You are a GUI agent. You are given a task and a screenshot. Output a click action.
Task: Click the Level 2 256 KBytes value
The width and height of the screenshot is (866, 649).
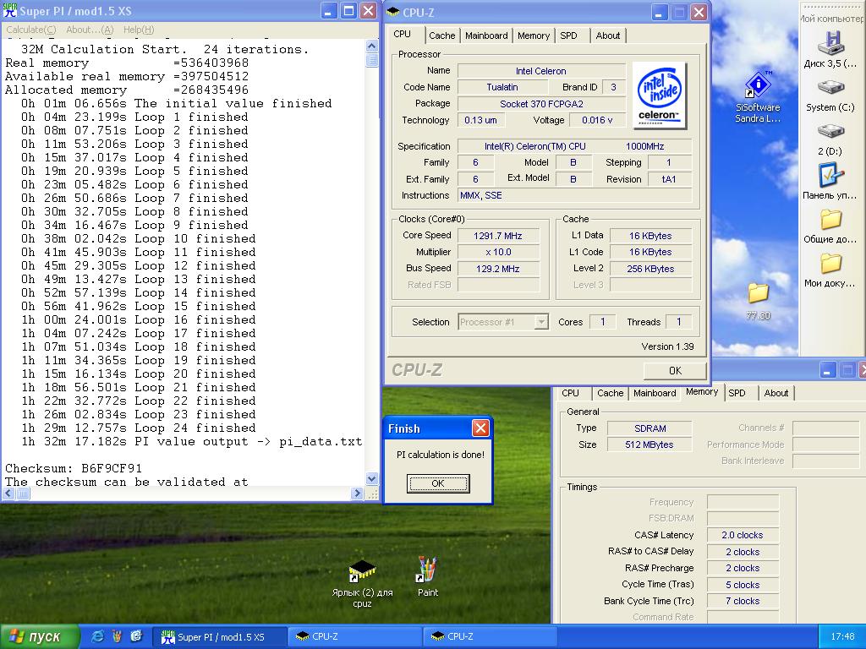click(650, 269)
